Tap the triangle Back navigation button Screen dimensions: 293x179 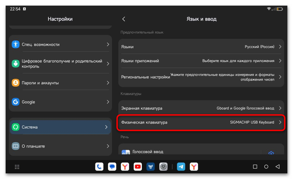278,166
